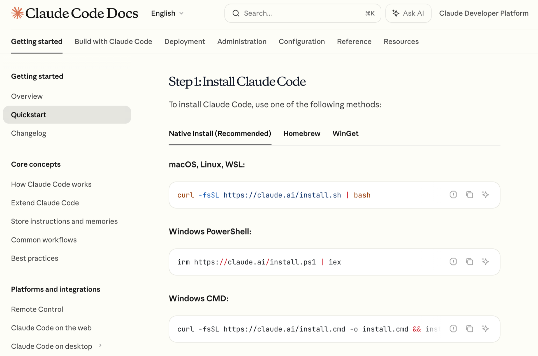Report issue icon on bash code block
This screenshot has height=356, width=538.
453,195
